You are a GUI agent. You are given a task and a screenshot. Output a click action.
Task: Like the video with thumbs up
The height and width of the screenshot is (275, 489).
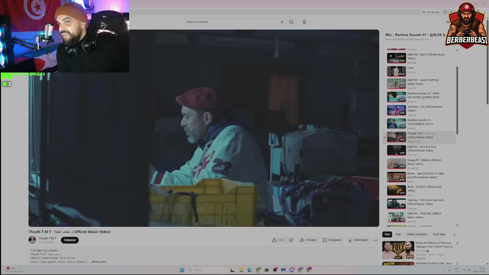pyautogui.click(x=274, y=240)
